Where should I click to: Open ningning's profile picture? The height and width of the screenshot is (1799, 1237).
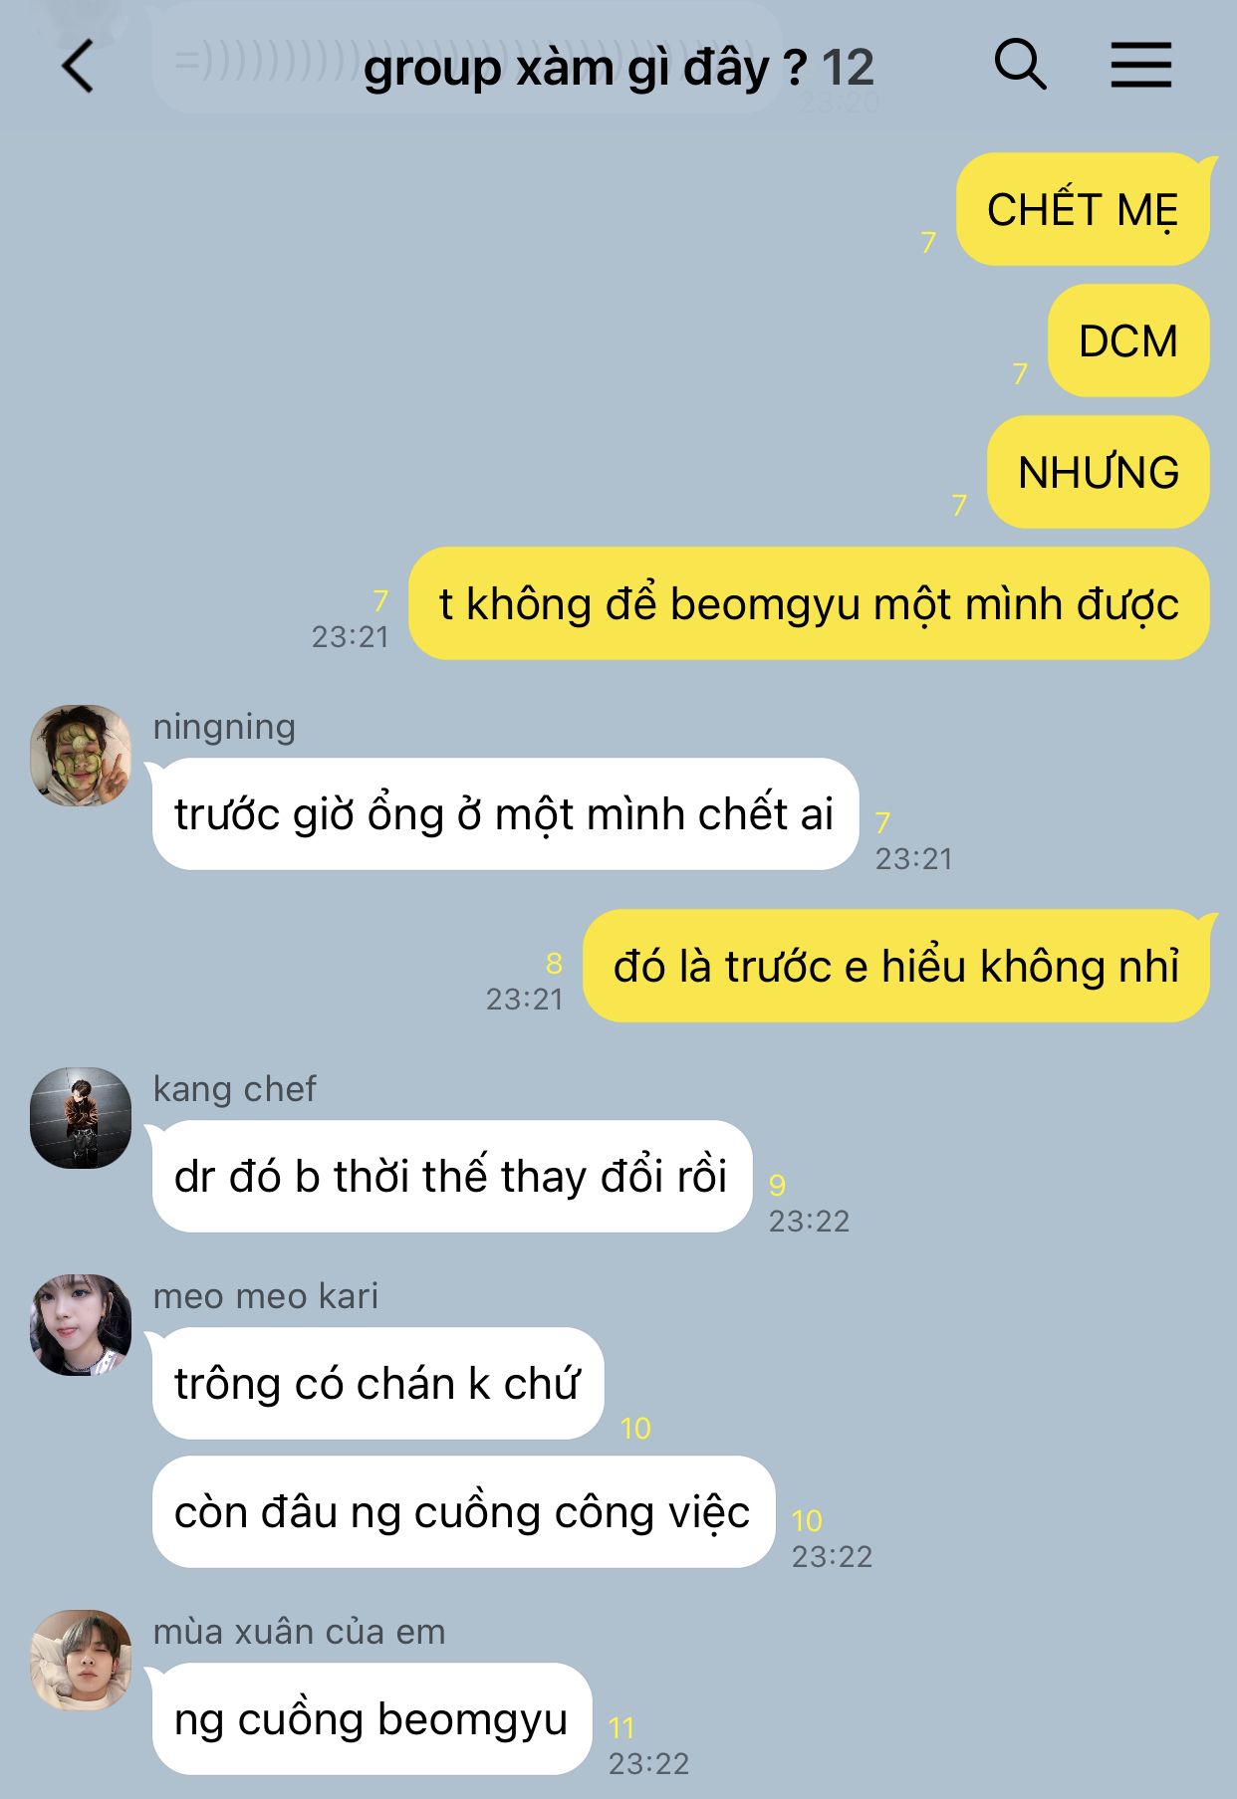coord(81,756)
